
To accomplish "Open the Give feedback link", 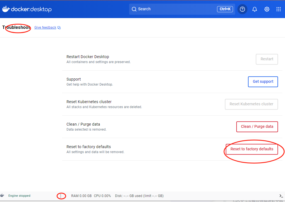I will tap(45, 28).
